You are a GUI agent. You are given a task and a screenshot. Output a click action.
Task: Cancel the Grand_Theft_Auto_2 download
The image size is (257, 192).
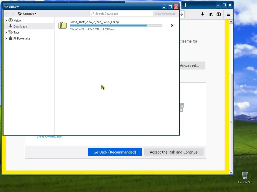point(172,25)
